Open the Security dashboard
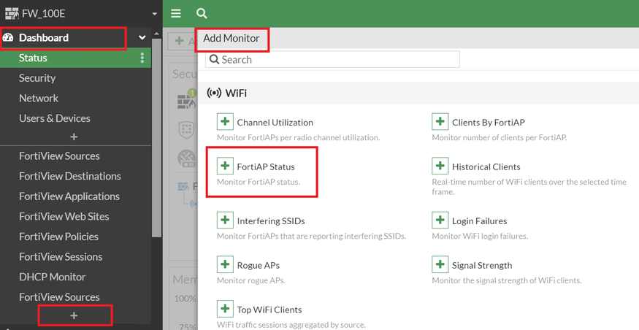Viewport: 639px width, 330px height. 37,78
